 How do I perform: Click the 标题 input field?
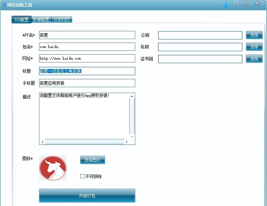(x=87, y=71)
